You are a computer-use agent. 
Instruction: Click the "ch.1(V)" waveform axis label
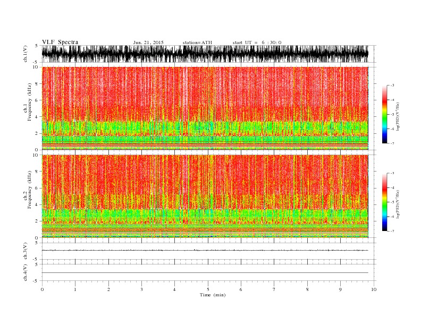(26, 54)
